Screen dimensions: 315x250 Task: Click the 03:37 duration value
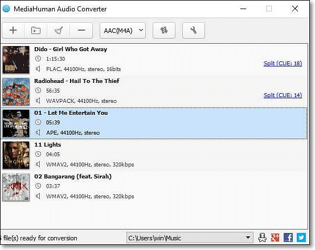[x=53, y=186]
